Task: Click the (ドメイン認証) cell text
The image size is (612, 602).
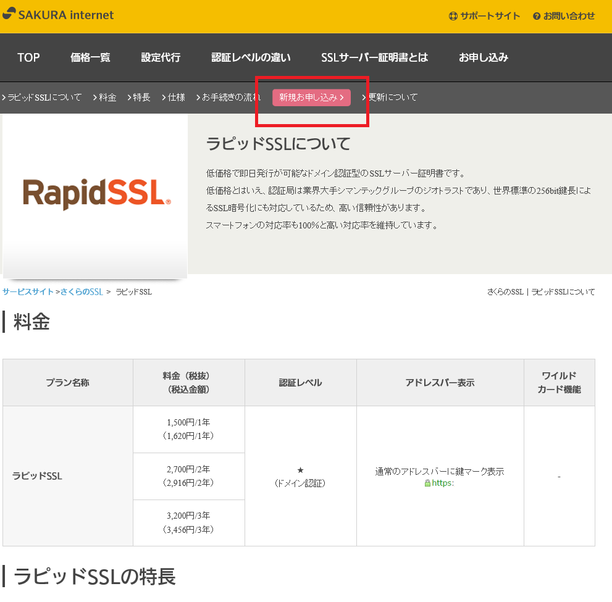Action: click(x=300, y=483)
